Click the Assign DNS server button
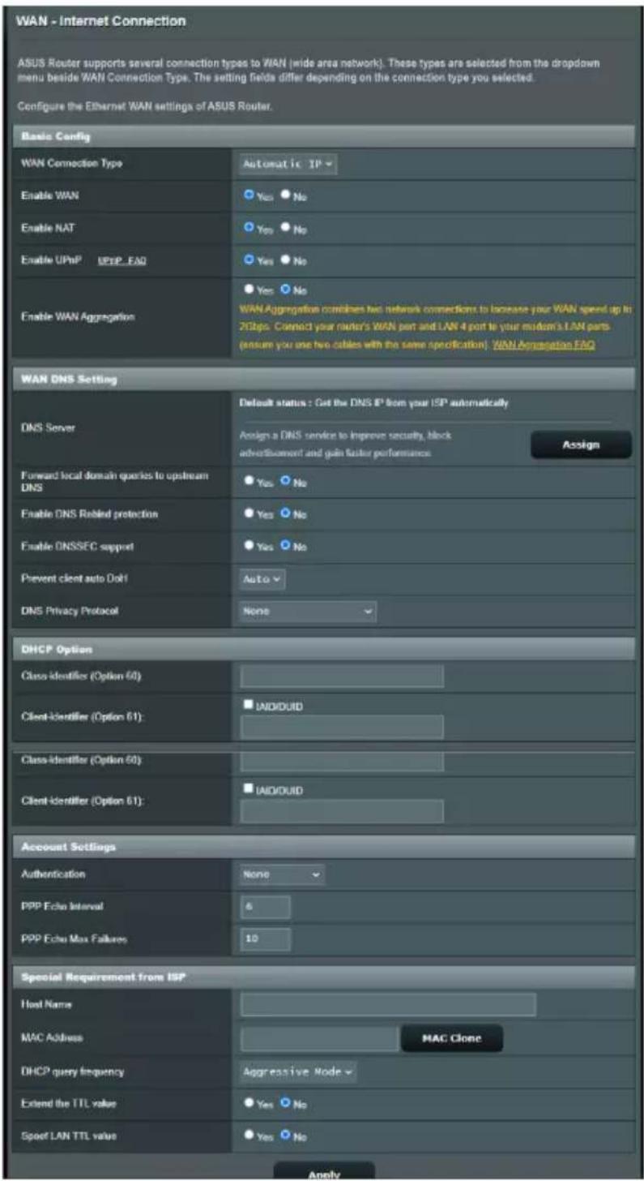 pyautogui.click(x=580, y=444)
